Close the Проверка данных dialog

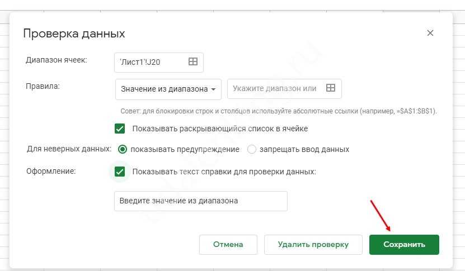click(430, 33)
